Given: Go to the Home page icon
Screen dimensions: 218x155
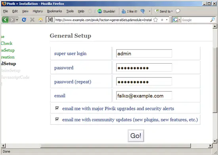Looking at the screenshot, I should click(x=40, y=20).
